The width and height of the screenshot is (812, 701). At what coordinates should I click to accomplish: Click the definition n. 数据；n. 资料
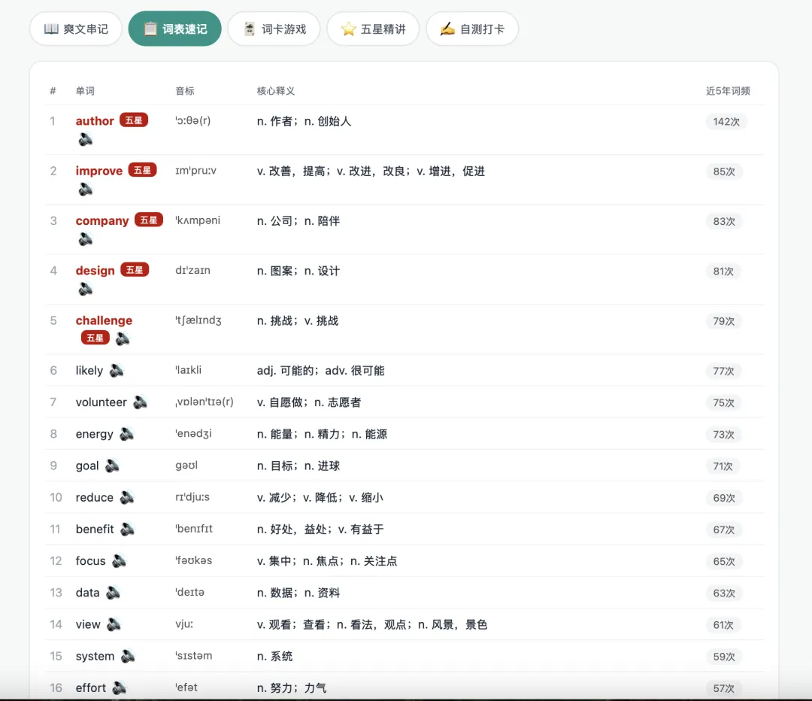click(x=298, y=593)
